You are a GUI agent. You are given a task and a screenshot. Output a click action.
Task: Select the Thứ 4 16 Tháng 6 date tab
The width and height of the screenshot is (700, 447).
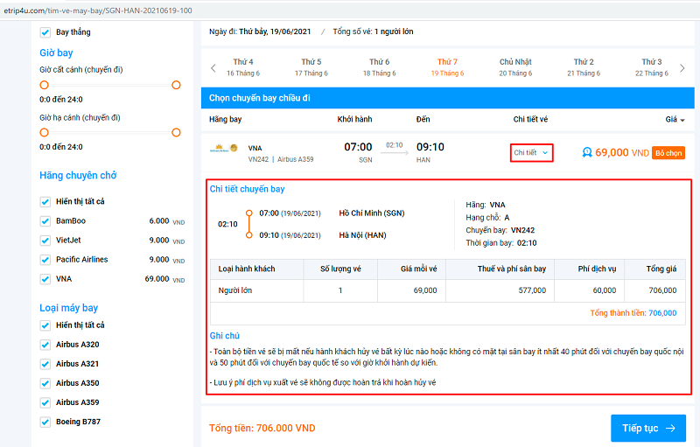click(x=243, y=67)
